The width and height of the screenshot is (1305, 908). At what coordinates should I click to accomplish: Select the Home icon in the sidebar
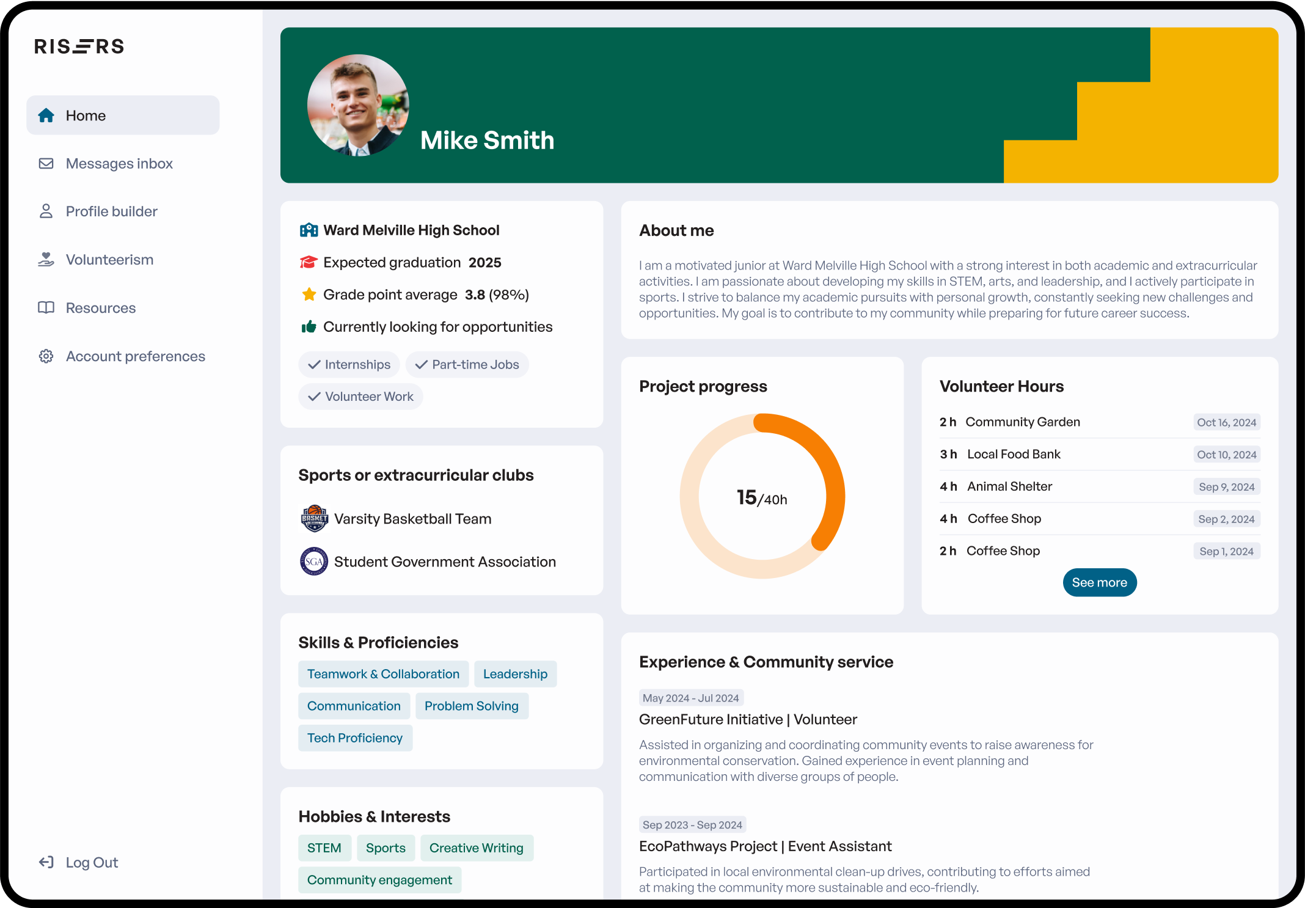[x=46, y=115]
